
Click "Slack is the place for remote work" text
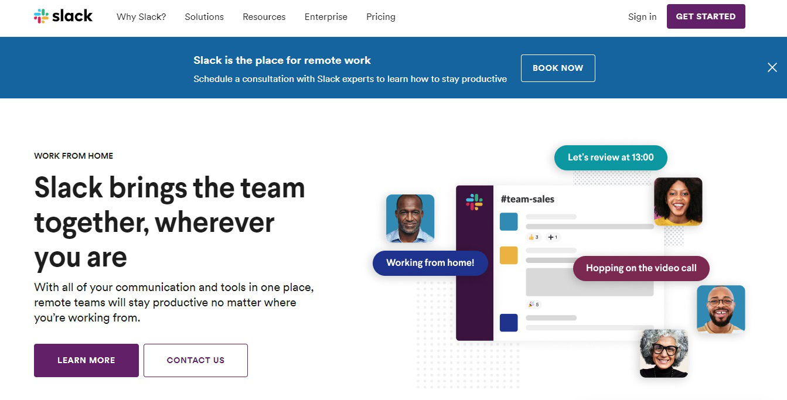click(x=282, y=60)
